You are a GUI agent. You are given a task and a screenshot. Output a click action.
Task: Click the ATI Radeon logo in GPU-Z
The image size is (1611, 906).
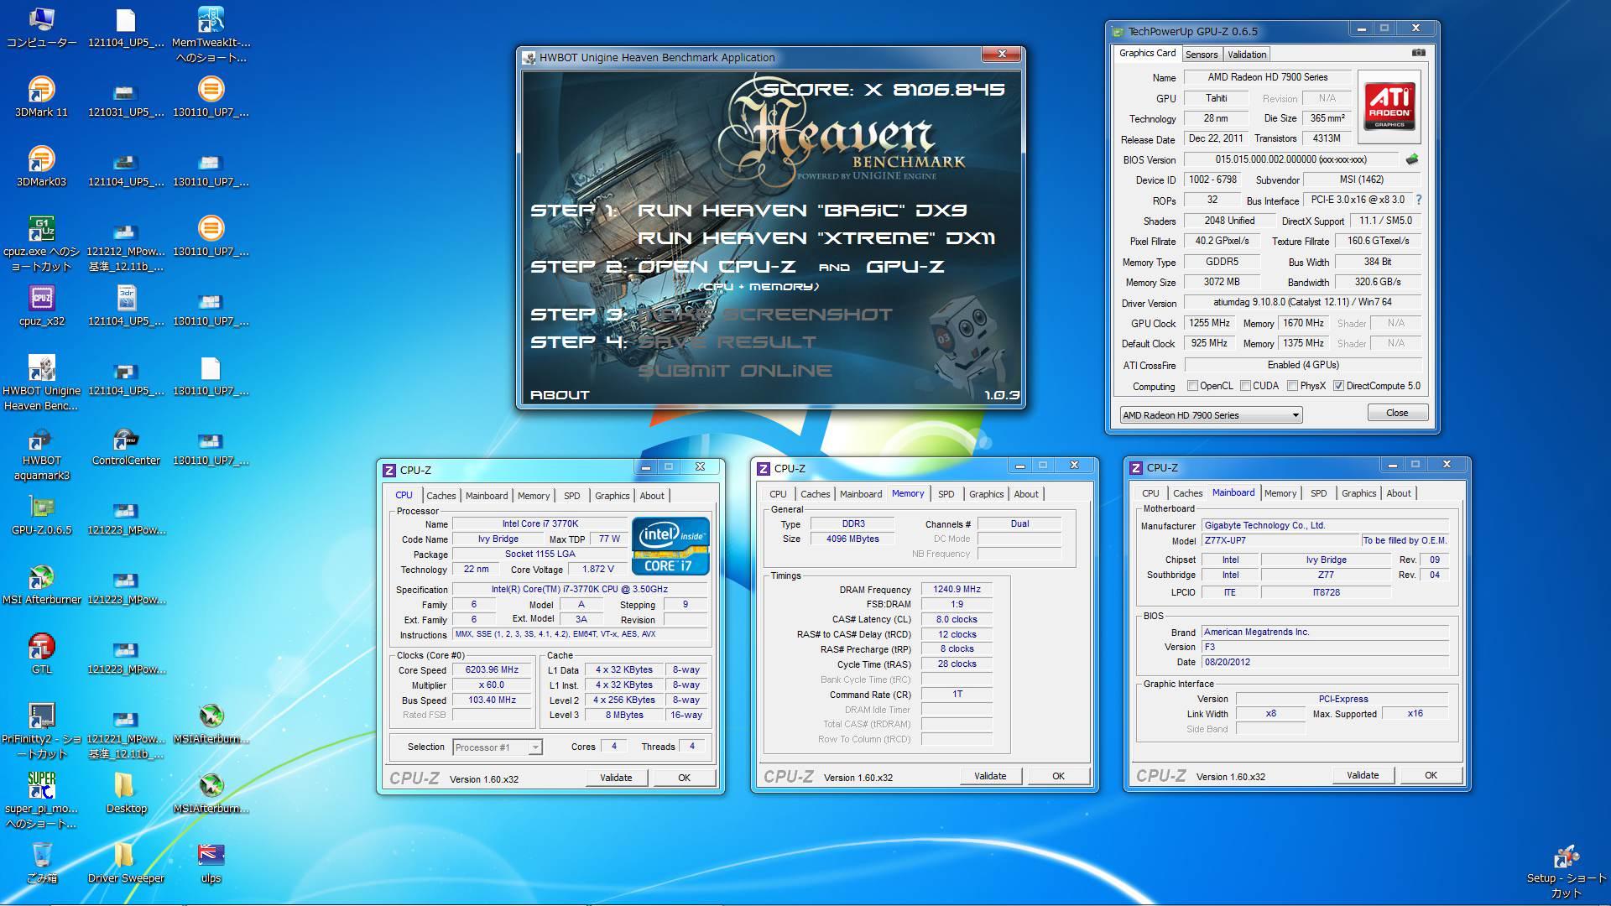pos(1389,107)
